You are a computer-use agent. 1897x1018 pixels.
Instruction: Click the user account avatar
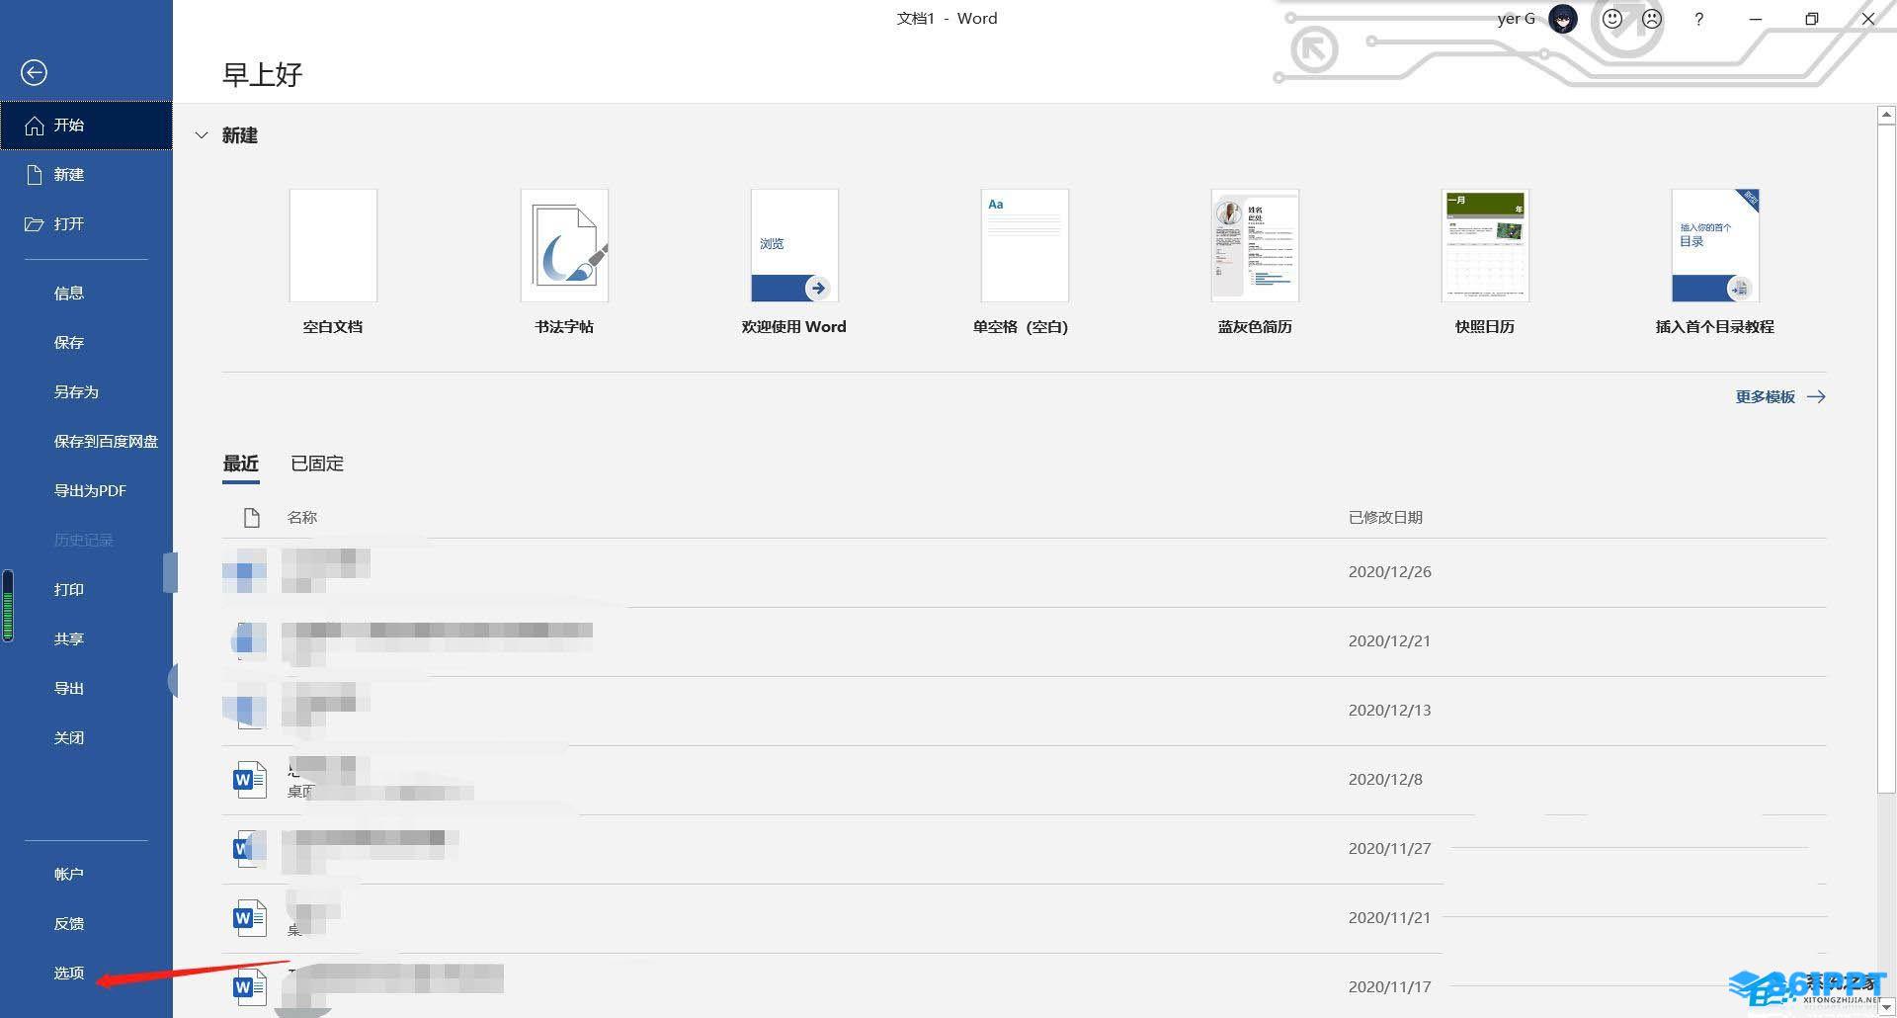tap(1563, 19)
